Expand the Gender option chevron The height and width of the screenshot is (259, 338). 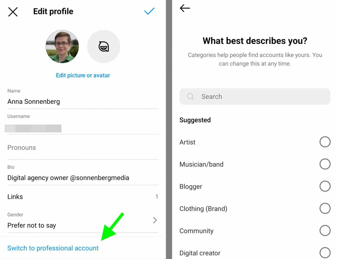pos(155,220)
